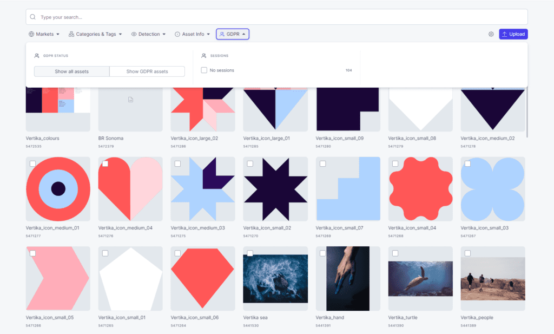Open the Vertika_icon_small_09 thumbnail

tap(348, 109)
